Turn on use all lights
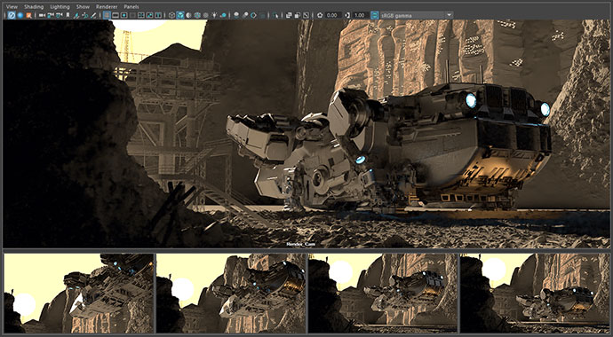The height and width of the screenshot is (337, 613). point(214,15)
